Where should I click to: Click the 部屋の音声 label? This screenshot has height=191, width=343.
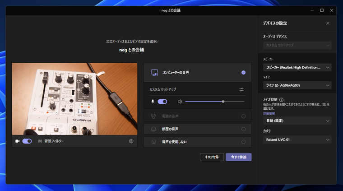[170, 129]
